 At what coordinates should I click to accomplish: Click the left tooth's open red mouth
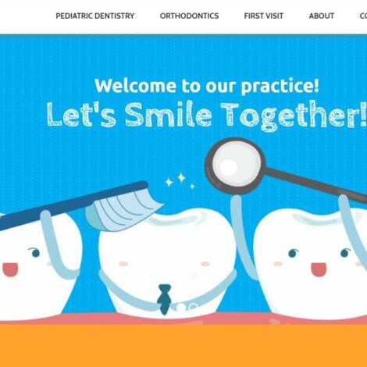coord(10,269)
